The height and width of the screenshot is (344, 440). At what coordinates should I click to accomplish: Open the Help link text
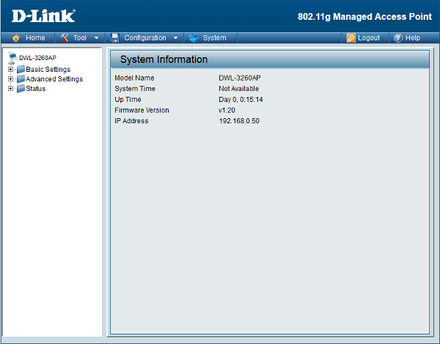pos(412,38)
